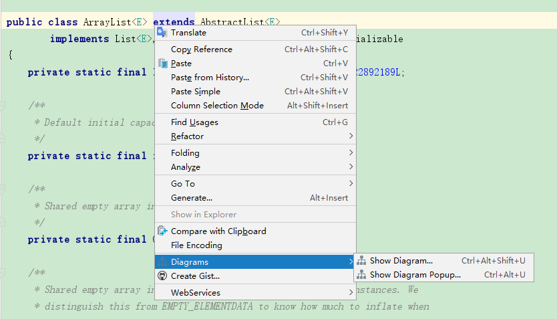557x319 pixels.
Task: Click the Show Diagram icon in submenu
Action: [361, 261]
